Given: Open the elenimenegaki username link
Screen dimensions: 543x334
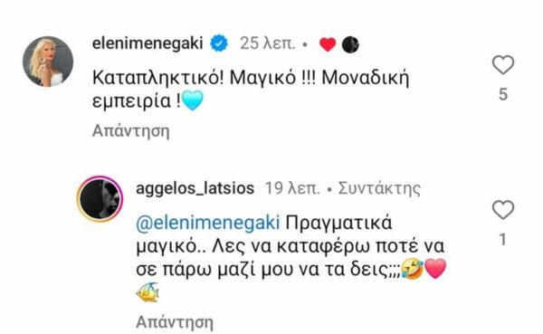Looking at the screenshot, I should click(x=148, y=43).
